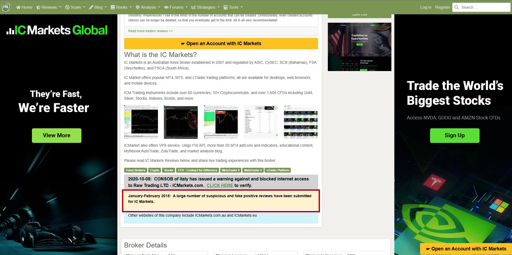This screenshot has height=255, width=512.
Task: Select the Forex Brokers tag
Action: (x=136, y=170)
